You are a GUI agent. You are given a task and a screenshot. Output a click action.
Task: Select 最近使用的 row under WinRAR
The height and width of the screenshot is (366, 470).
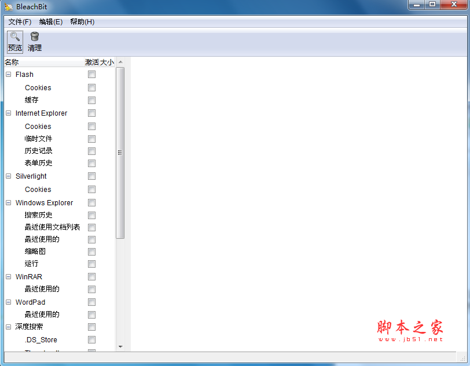[x=42, y=289]
